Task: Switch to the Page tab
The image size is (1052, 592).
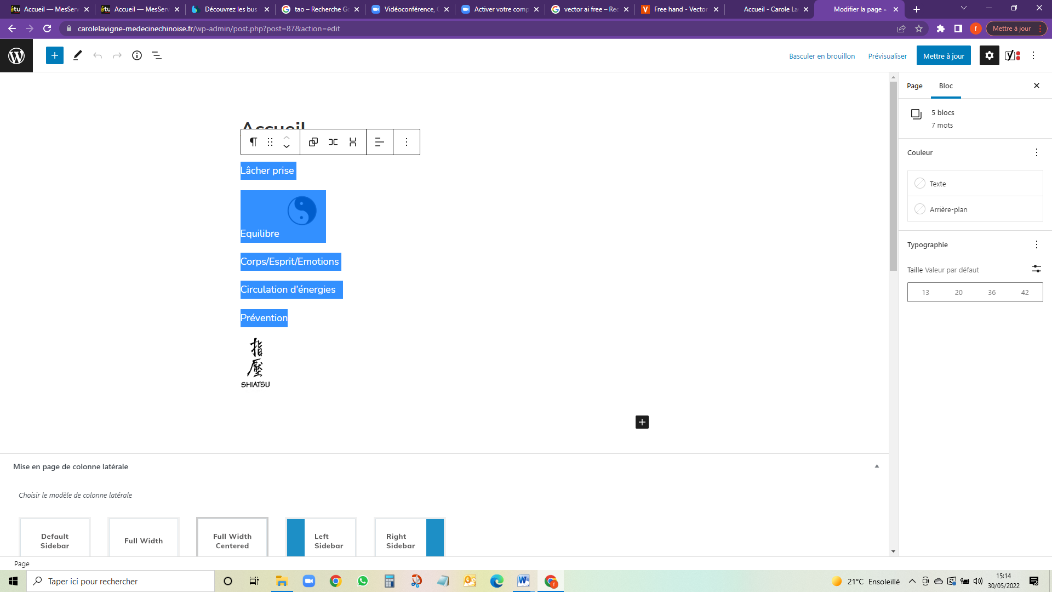Action: [x=914, y=86]
